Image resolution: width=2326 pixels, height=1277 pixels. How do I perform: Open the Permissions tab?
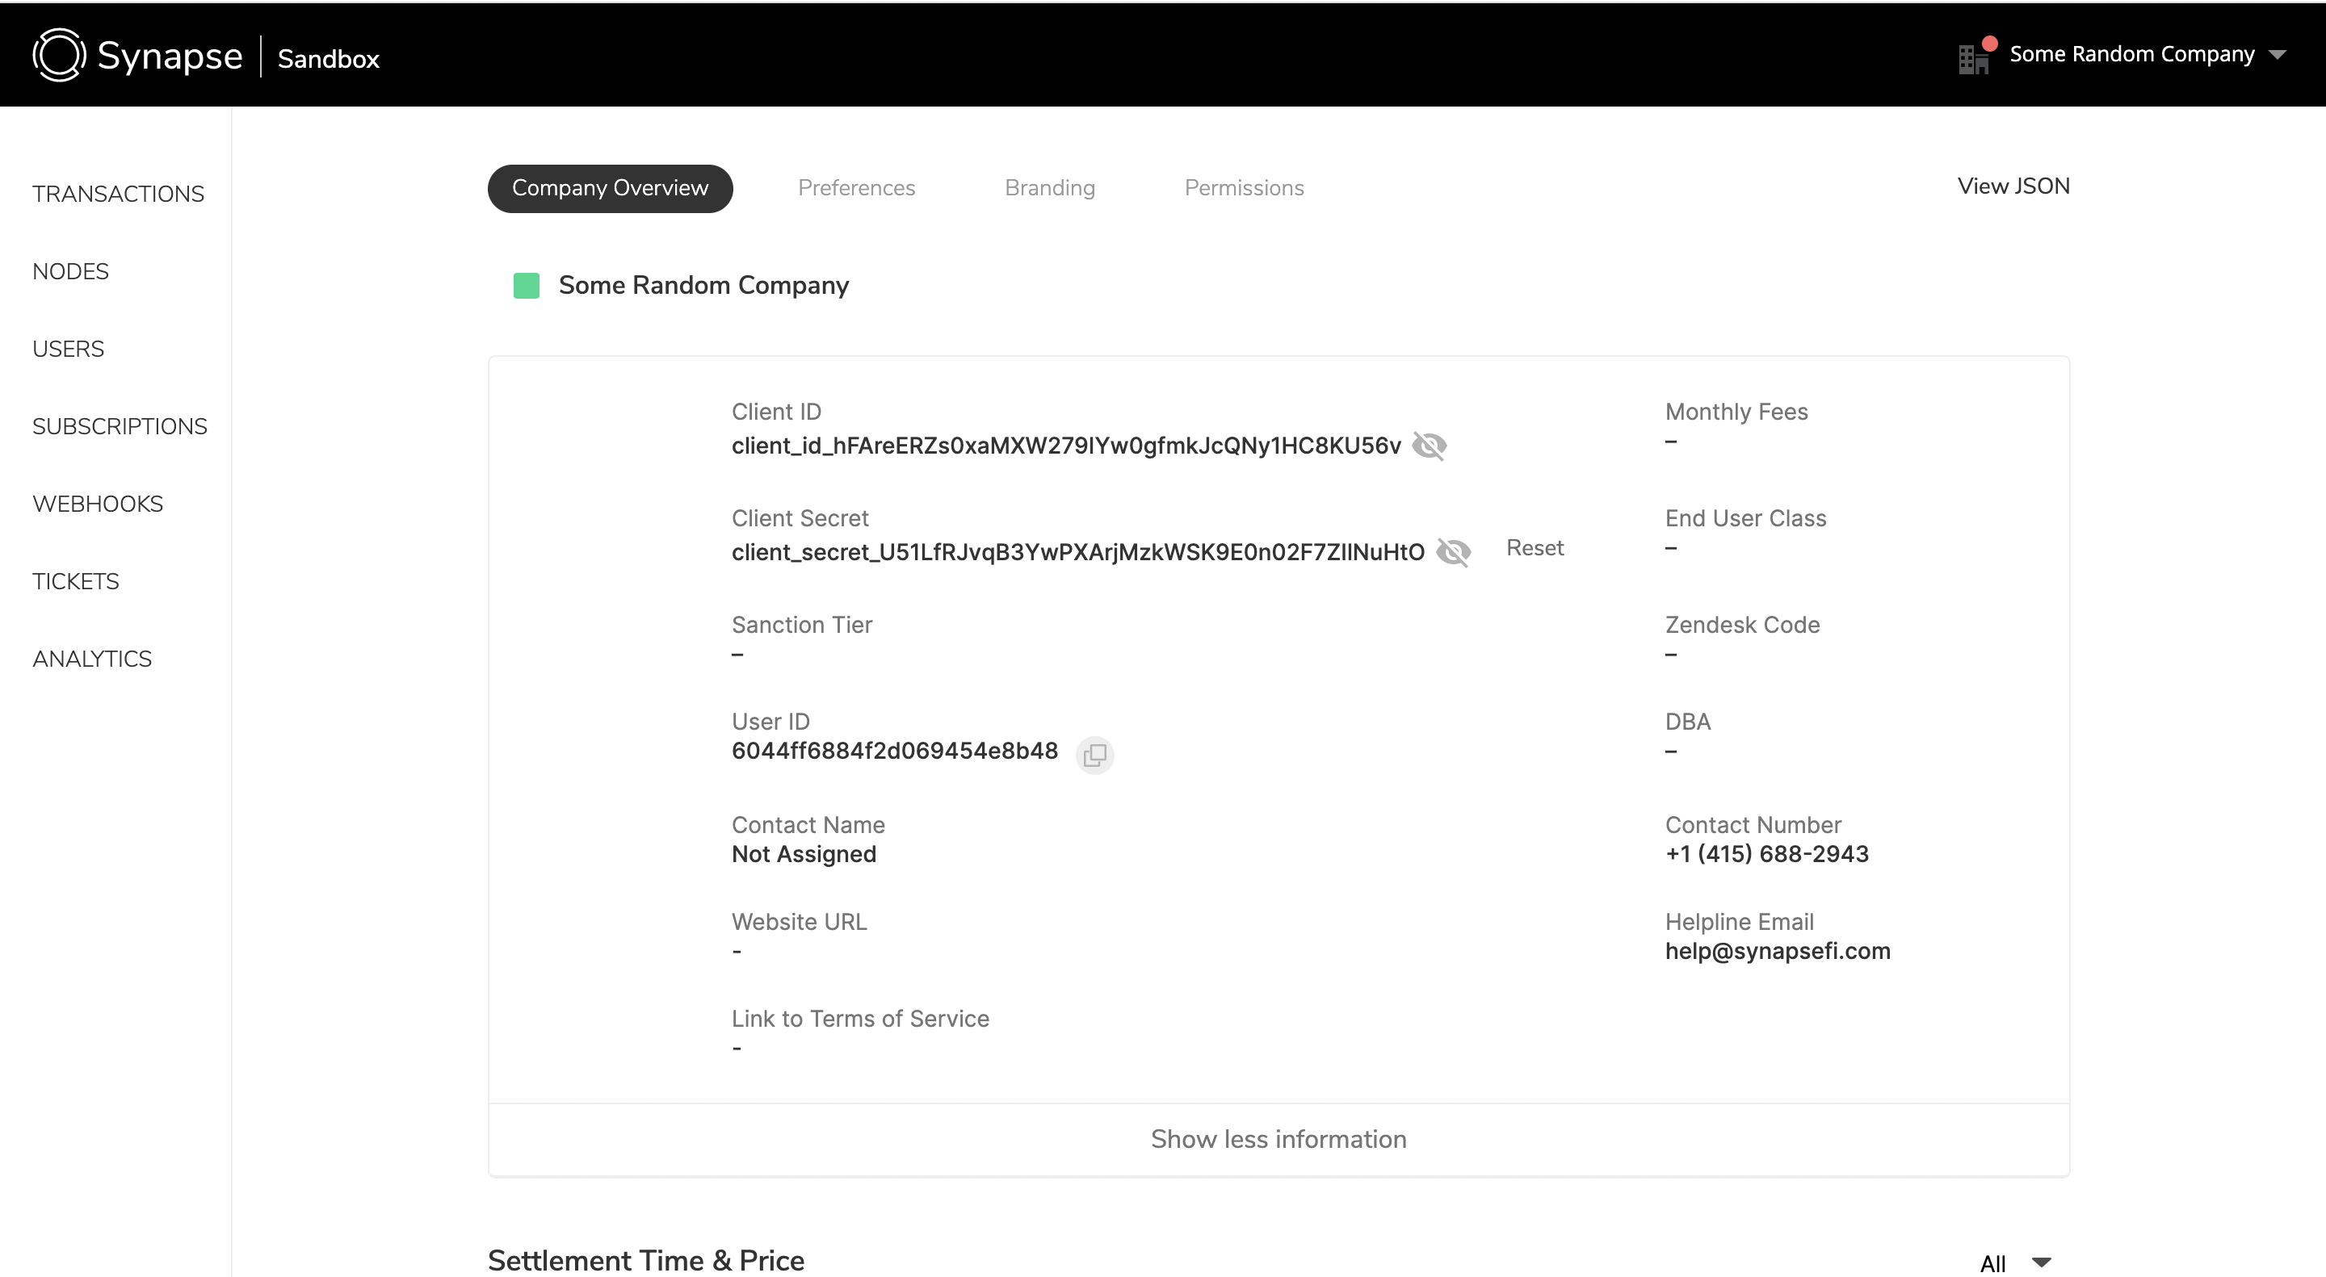[1245, 188]
